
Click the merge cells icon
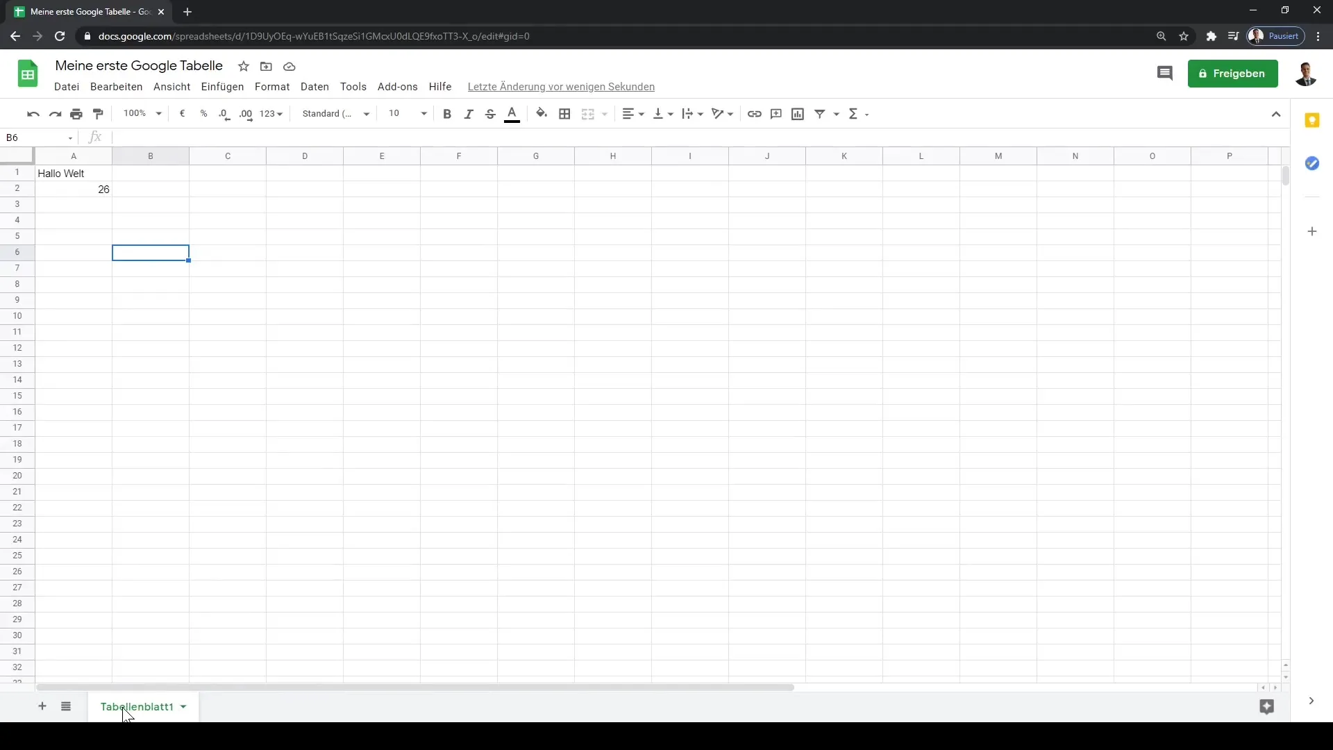pyautogui.click(x=587, y=114)
